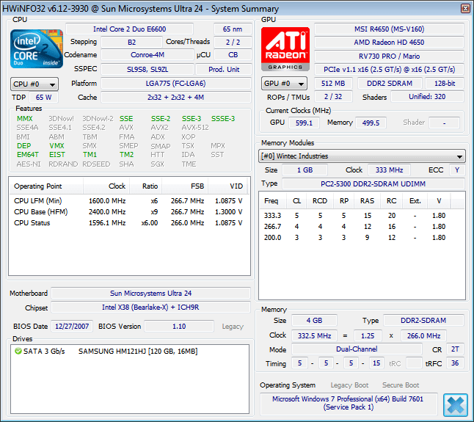474x422 pixels.
Task: Click the Legacy Boot label
Action: point(349,385)
